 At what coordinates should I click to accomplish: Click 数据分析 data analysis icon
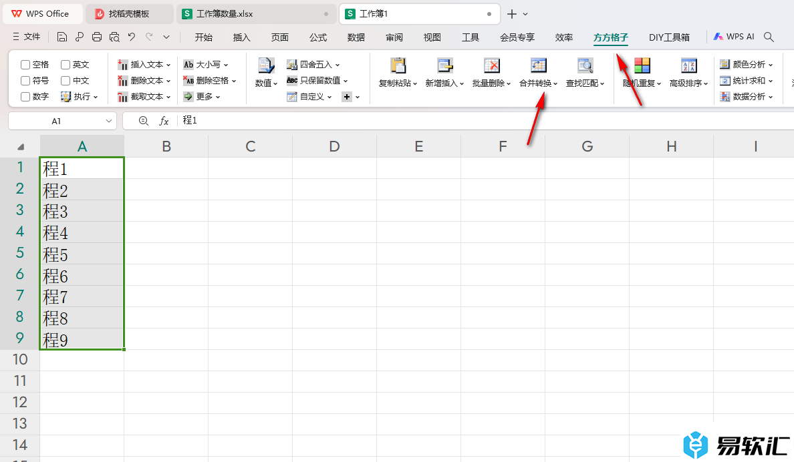pos(724,96)
